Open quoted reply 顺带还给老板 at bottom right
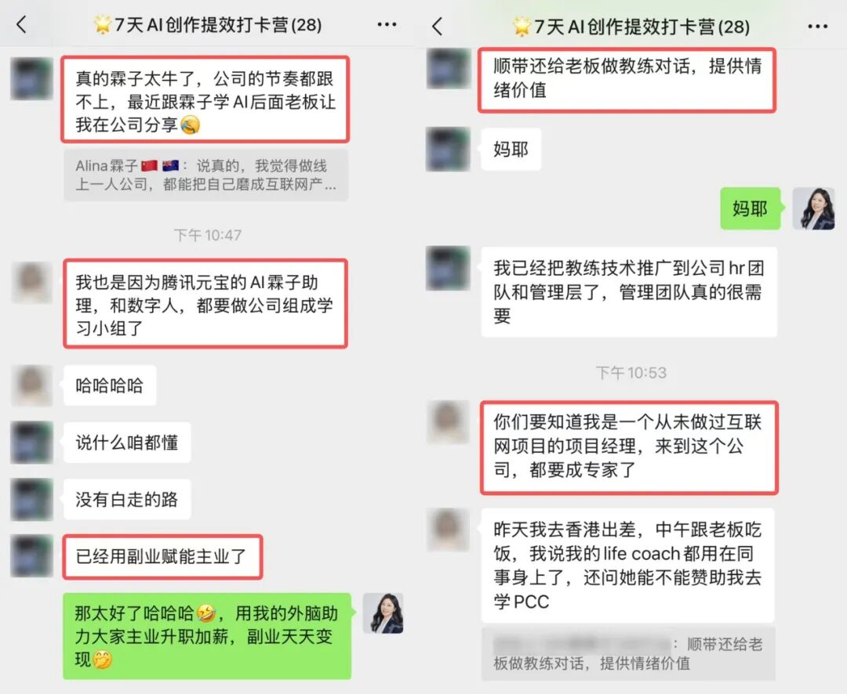847x694 pixels. click(x=628, y=653)
